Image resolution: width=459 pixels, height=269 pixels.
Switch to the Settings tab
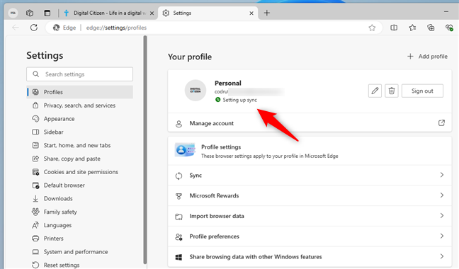coord(208,13)
